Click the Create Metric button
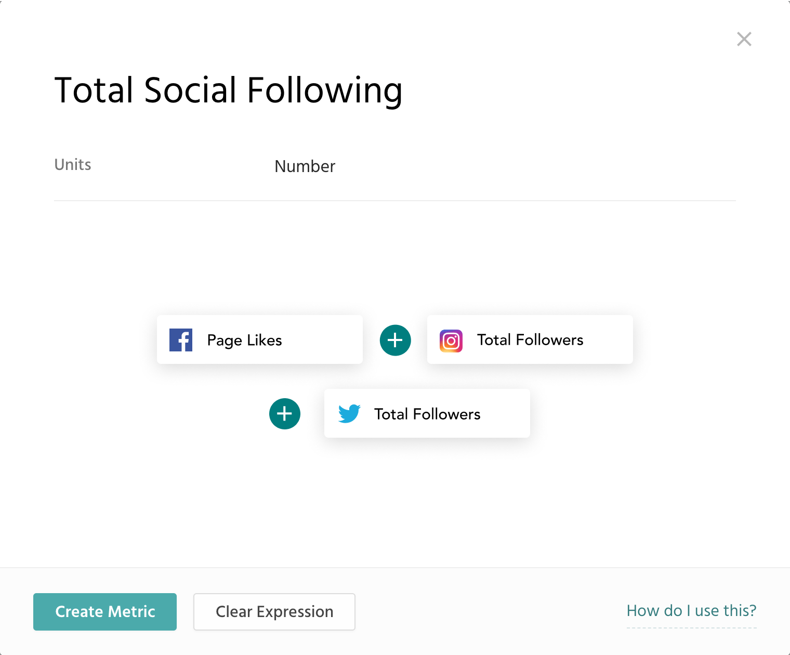 coord(105,612)
